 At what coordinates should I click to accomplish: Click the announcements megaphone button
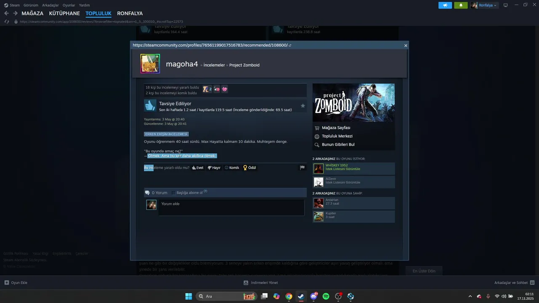[x=445, y=5]
